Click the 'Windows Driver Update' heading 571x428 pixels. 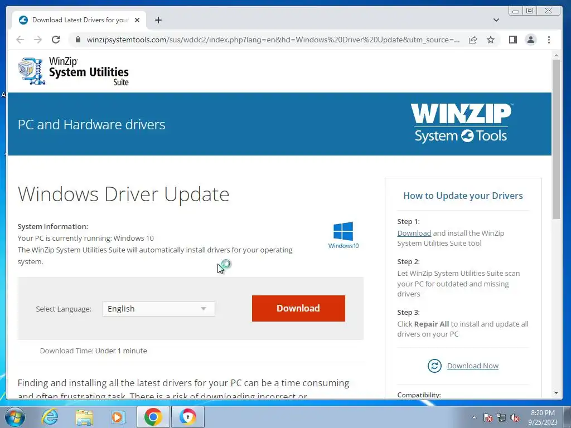click(123, 194)
